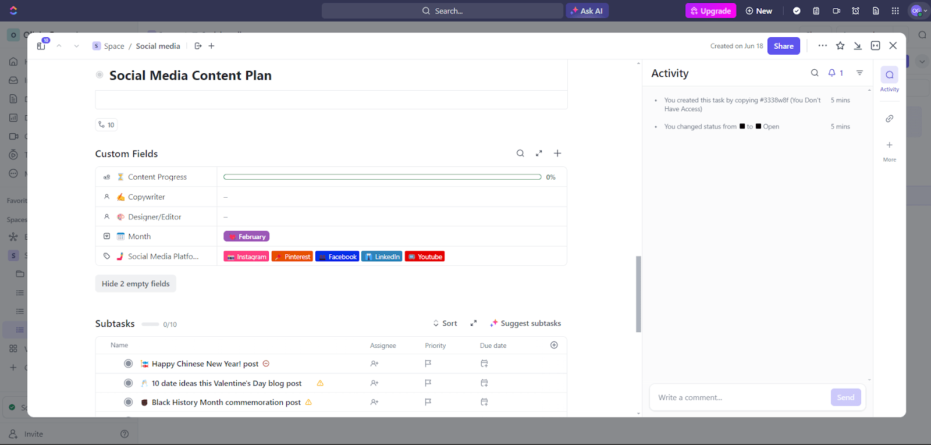The width and height of the screenshot is (931, 445).
Task: Open the notepad icon in top bar
Action: coord(816,11)
